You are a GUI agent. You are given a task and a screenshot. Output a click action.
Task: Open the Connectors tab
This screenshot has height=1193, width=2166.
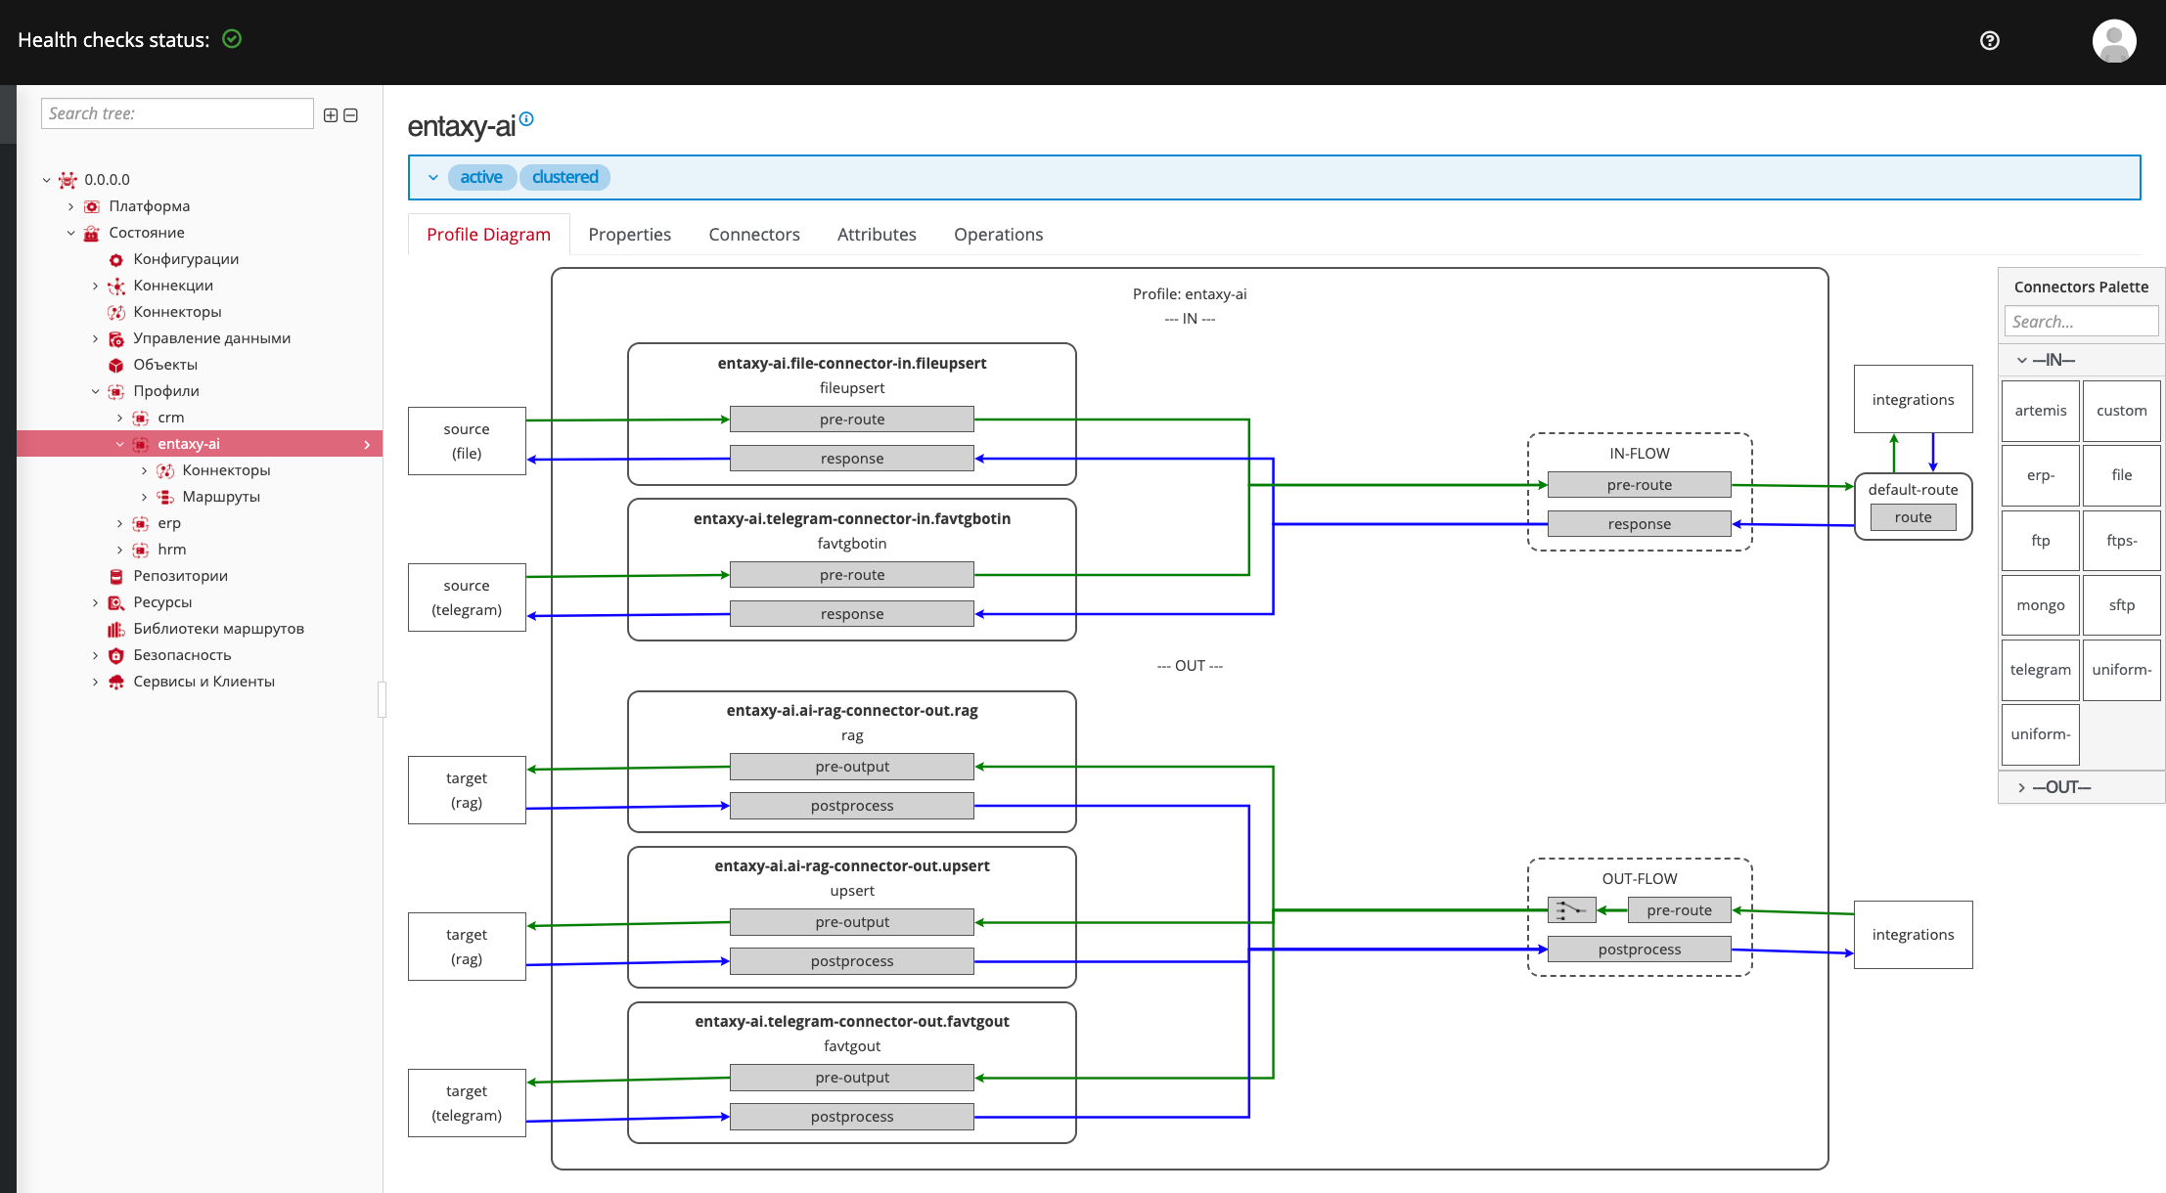(x=754, y=235)
